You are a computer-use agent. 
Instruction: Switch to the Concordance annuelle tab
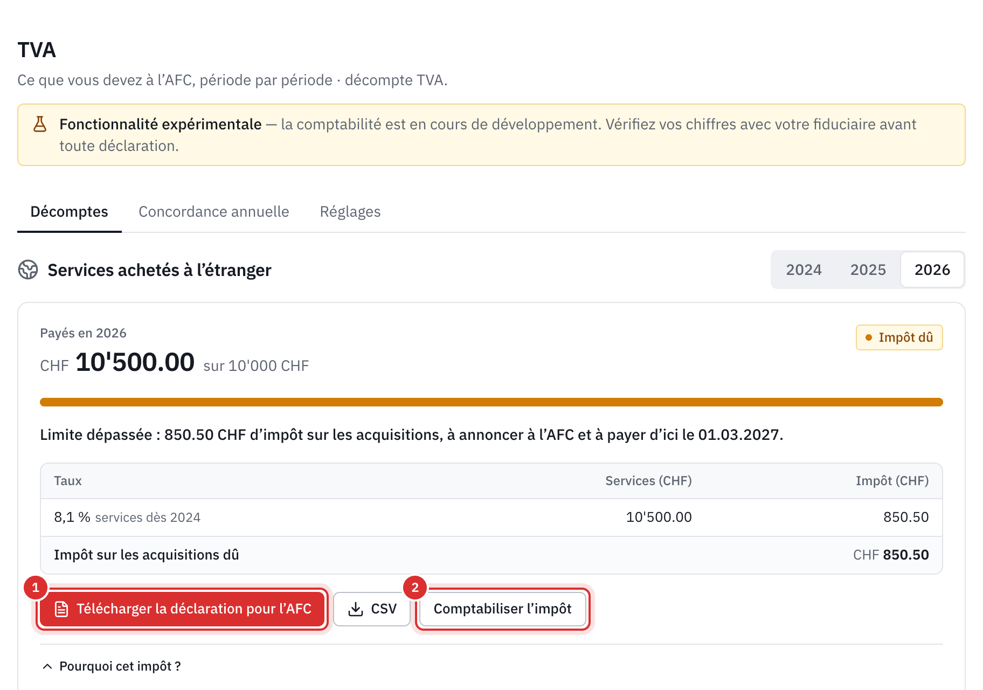[214, 212]
